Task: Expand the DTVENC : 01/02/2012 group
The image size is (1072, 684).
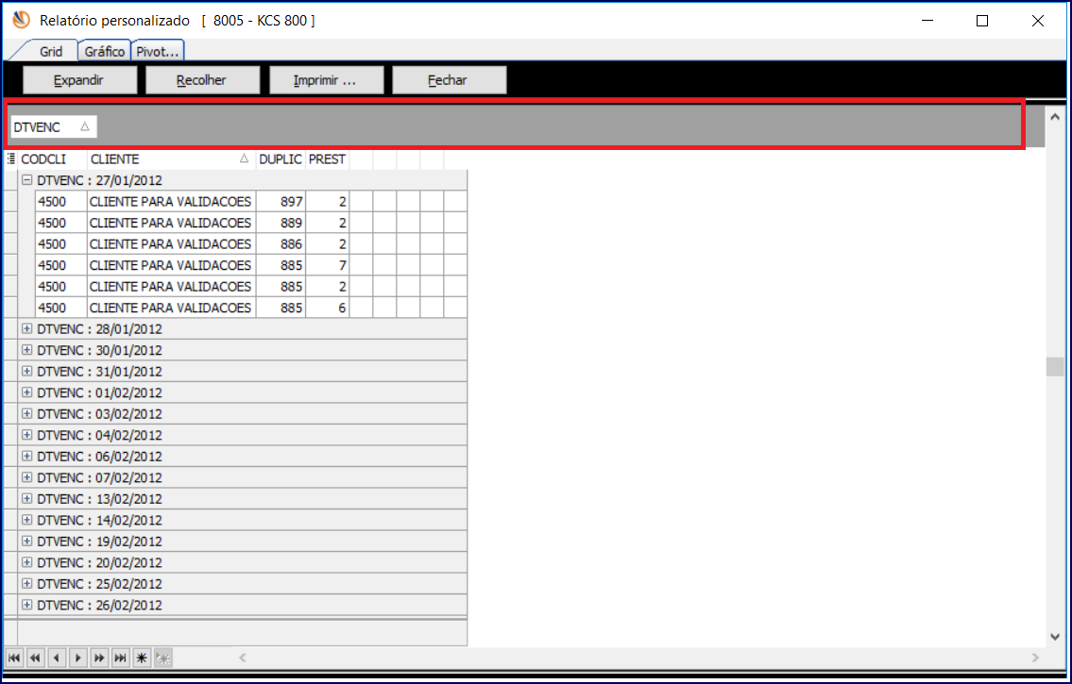Action: click(26, 392)
